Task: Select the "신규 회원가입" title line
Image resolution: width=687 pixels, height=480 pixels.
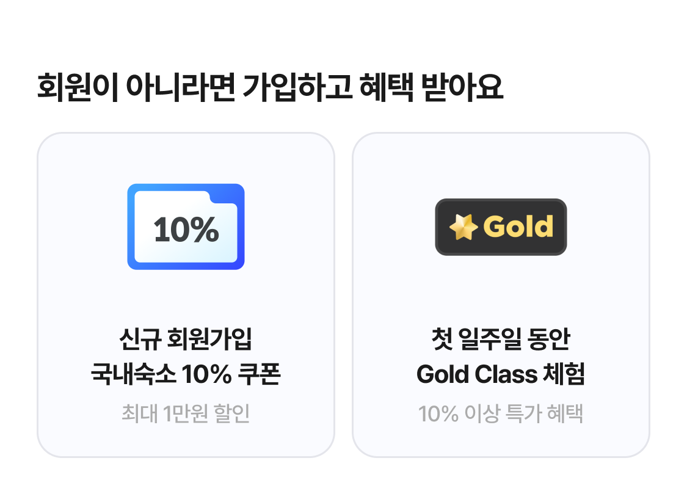Action: (x=186, y=340)
